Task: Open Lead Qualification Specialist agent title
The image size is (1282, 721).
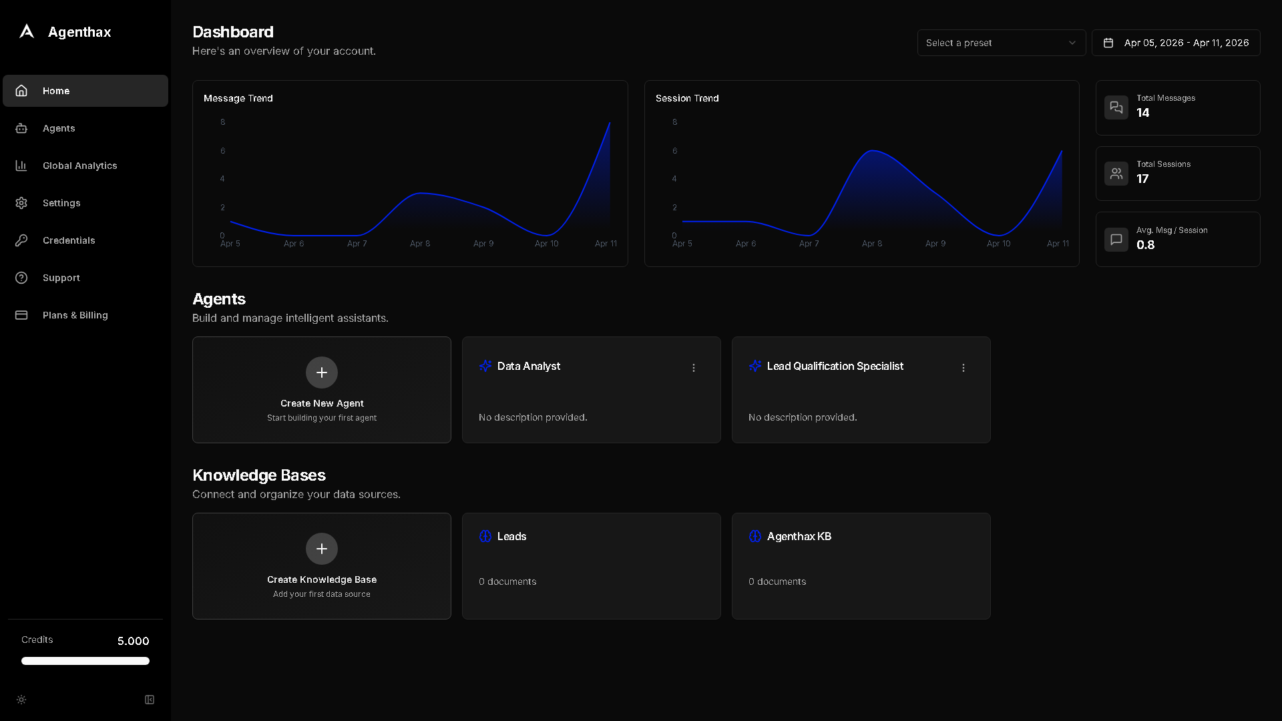Action: tap(835, 366)
